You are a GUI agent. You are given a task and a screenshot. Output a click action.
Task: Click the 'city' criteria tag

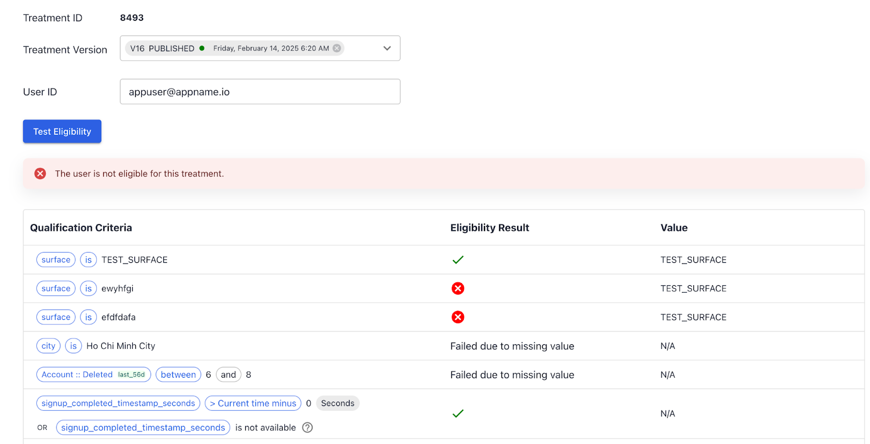coord(48,346)
